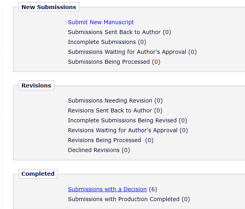Select Incomplete Submissions Being Revised
This screenshot has width=245, height=209.
(x=122, y=120)
